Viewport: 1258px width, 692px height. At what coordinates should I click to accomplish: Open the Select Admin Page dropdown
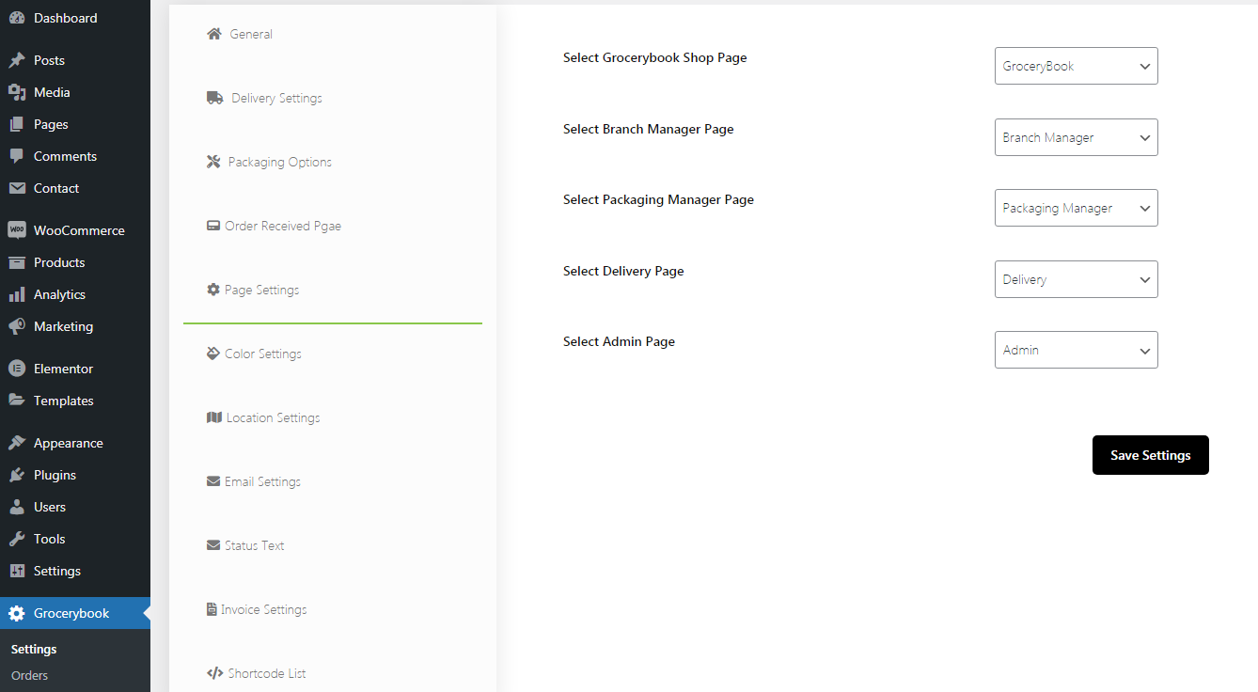tap(1076, 351)
